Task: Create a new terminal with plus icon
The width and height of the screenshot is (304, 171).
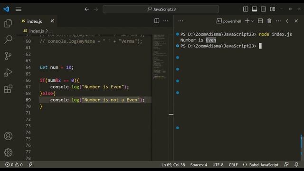Action: [x=247, y=21]
